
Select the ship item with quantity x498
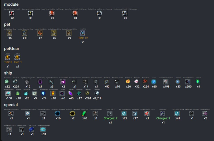166,82
